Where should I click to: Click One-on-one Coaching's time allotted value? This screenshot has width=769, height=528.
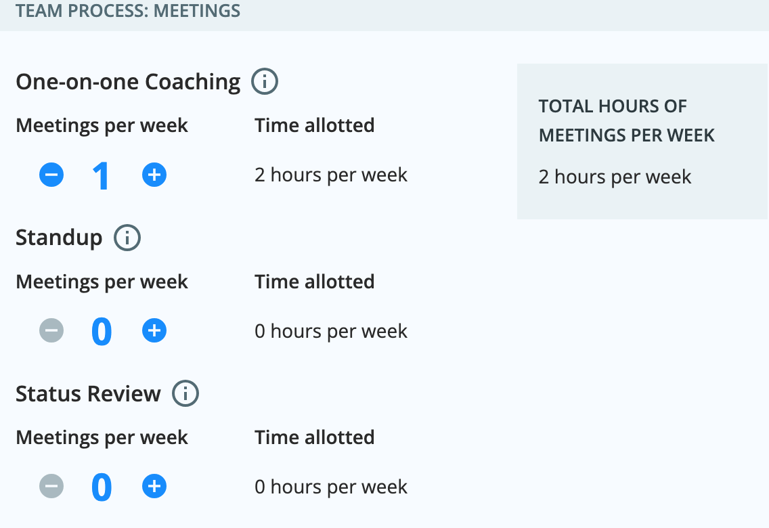(331, 175)
